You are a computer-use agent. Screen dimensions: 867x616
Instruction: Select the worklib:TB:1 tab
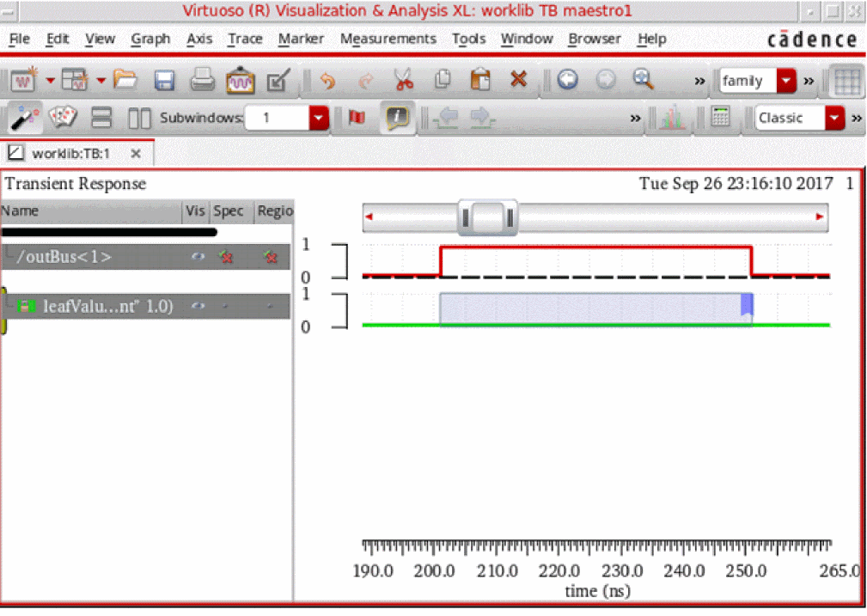point(71,154)
